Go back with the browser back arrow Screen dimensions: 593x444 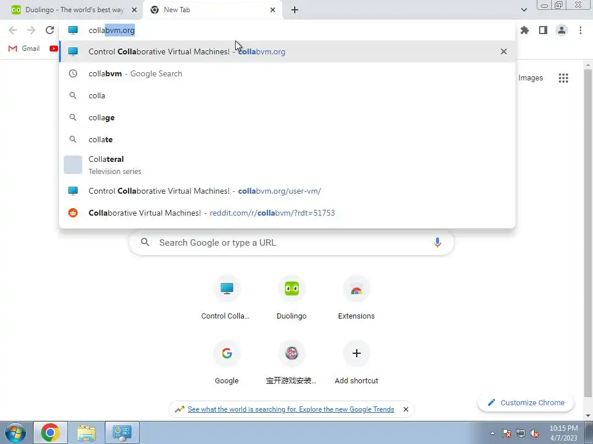pyautogui.click(x=13, y=30)
